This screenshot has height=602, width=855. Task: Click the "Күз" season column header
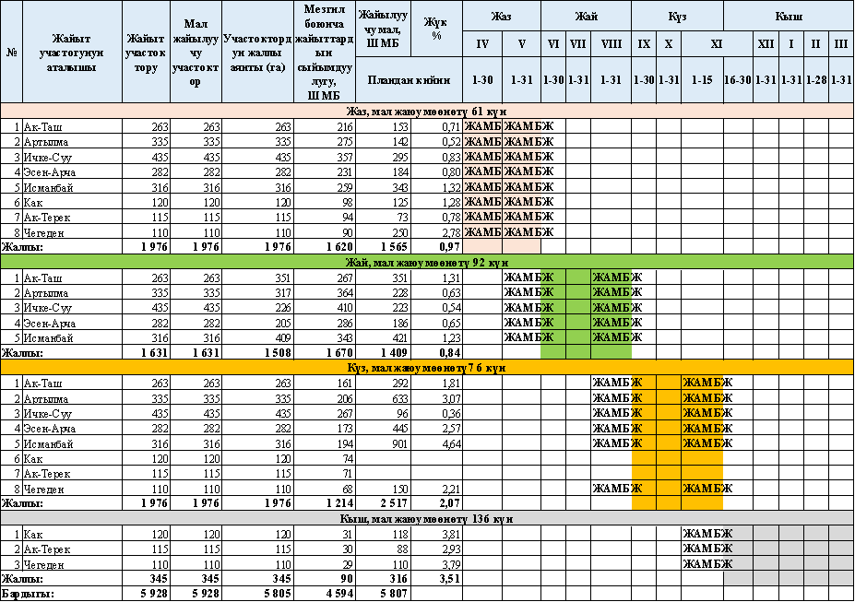click(677, 16)
